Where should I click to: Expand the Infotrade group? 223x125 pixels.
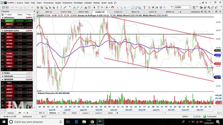pyautogui.click(x=3, y=76)
